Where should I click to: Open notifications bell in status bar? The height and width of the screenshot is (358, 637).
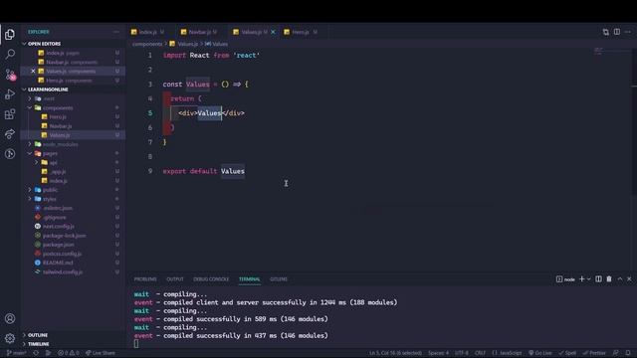628,353
